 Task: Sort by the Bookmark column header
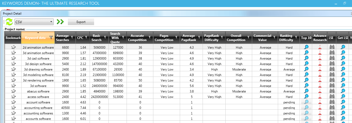click(x=13, y=38)
